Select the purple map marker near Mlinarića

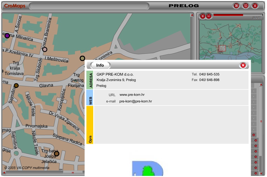[x=7, y=36]
